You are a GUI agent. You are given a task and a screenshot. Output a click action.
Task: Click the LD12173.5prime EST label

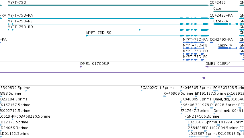(14, 123)
